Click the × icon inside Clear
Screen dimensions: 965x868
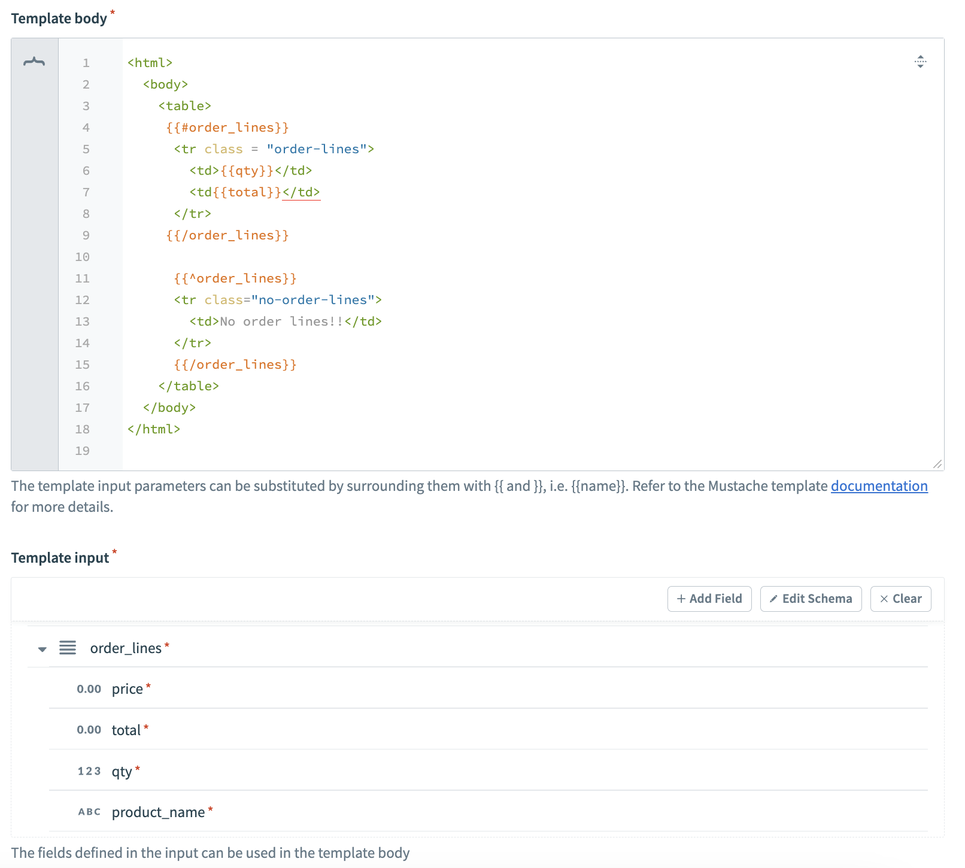click(884, 599)
